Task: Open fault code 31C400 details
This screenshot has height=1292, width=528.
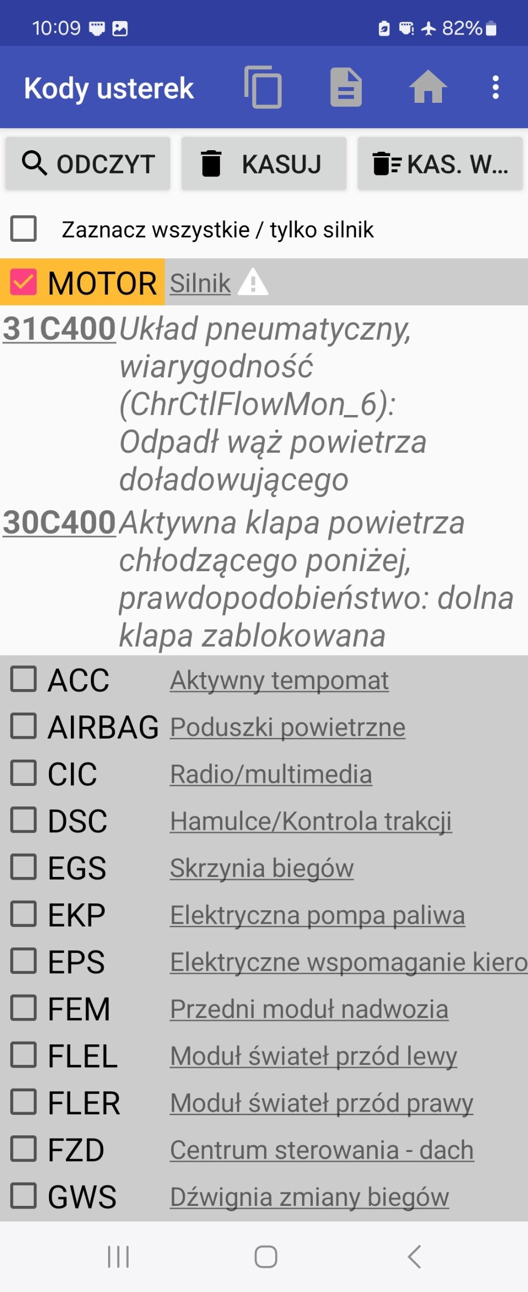Action: pyautogui.click(x=59, y=328)
